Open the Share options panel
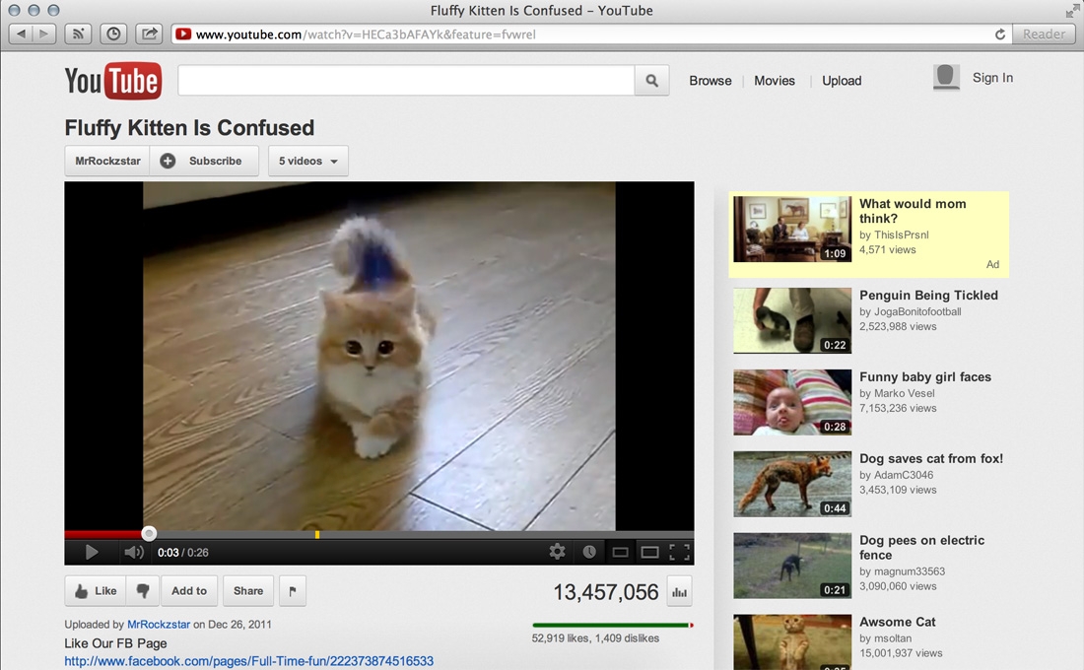 point(248,591)
